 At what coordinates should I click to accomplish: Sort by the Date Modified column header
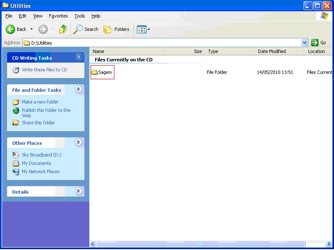(x=272, y=51)
